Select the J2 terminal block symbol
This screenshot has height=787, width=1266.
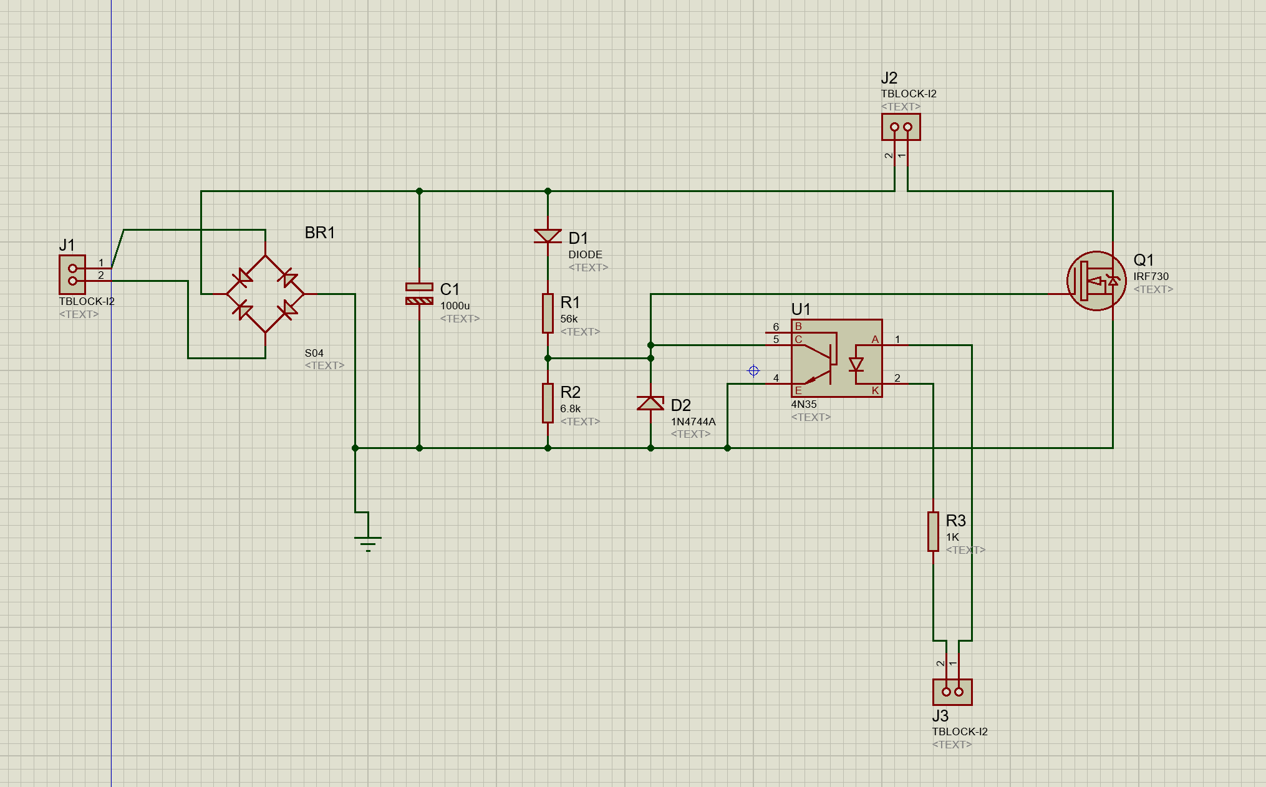click(x=901, y=127)
